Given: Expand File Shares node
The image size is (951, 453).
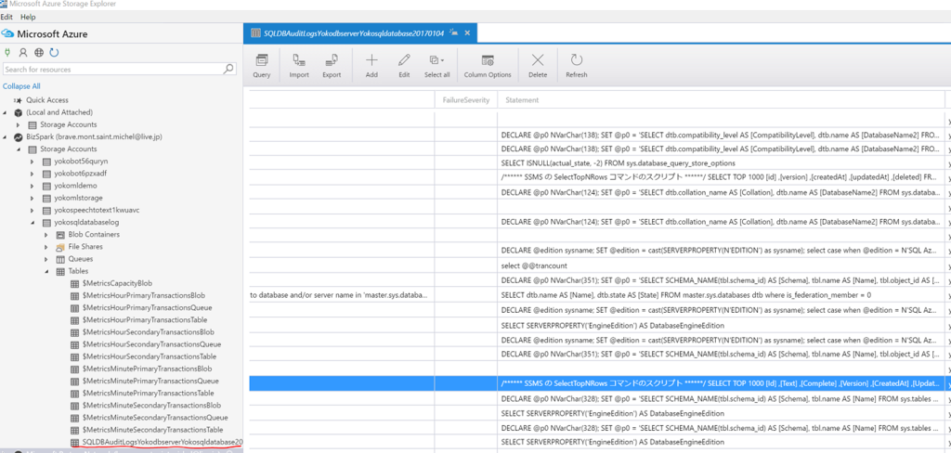Looking at the screenshot, I should [46, 247].
